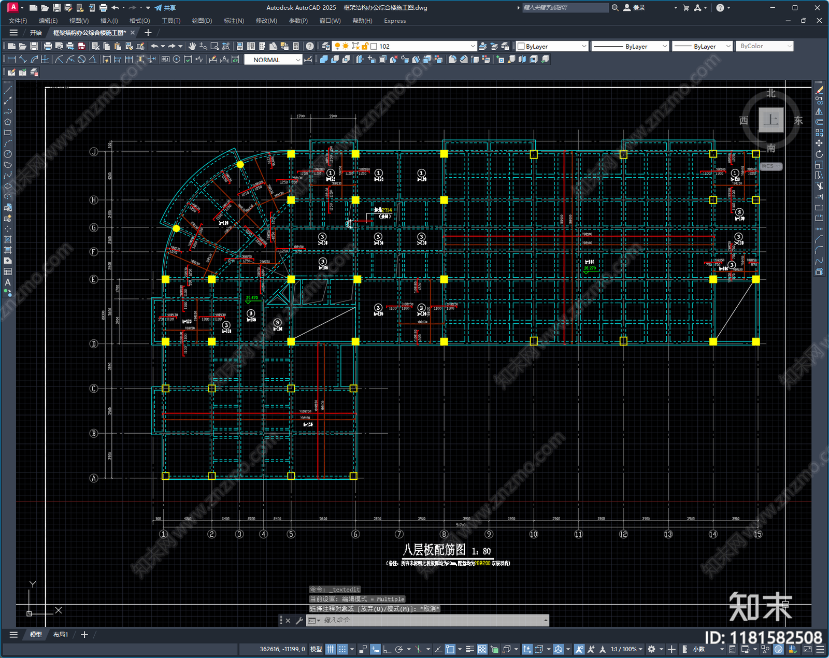Open Layer Properties Manager icon
Image resolution: width=829 pixels, height=658 pixels.
pos(326,46)
